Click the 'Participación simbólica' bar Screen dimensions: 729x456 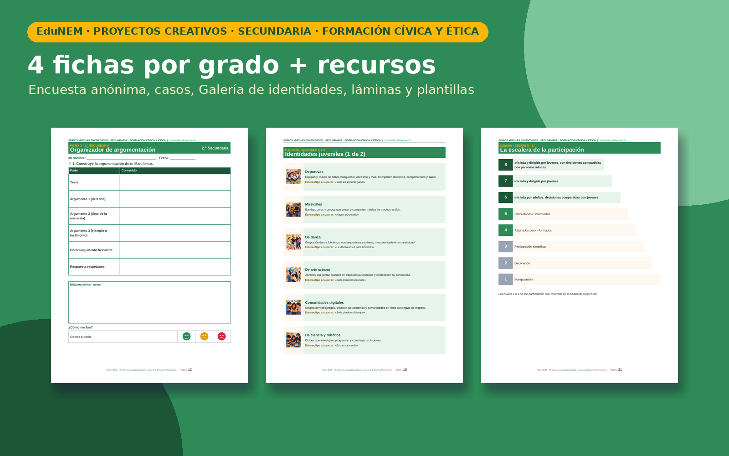pos(578,247)
